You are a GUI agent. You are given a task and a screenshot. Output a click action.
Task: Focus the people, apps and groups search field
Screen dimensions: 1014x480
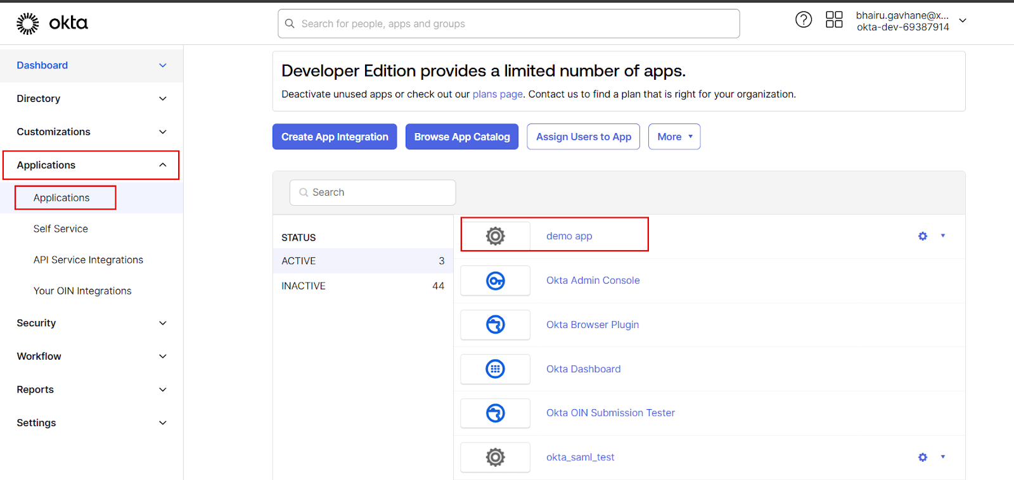(509, 23)
